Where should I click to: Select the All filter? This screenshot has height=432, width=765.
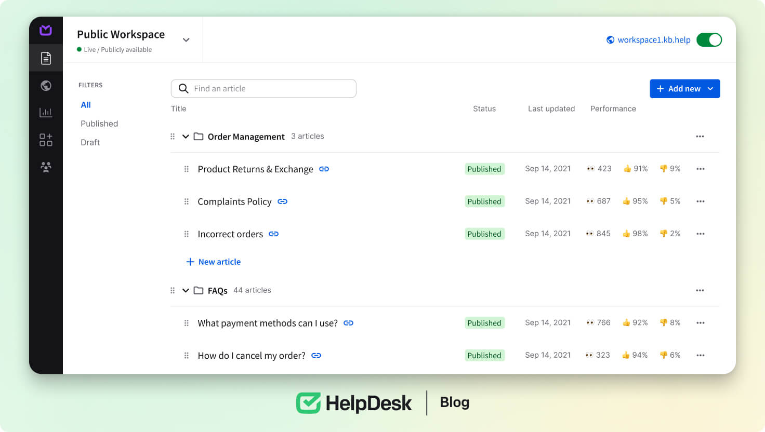tap(86, 105)
